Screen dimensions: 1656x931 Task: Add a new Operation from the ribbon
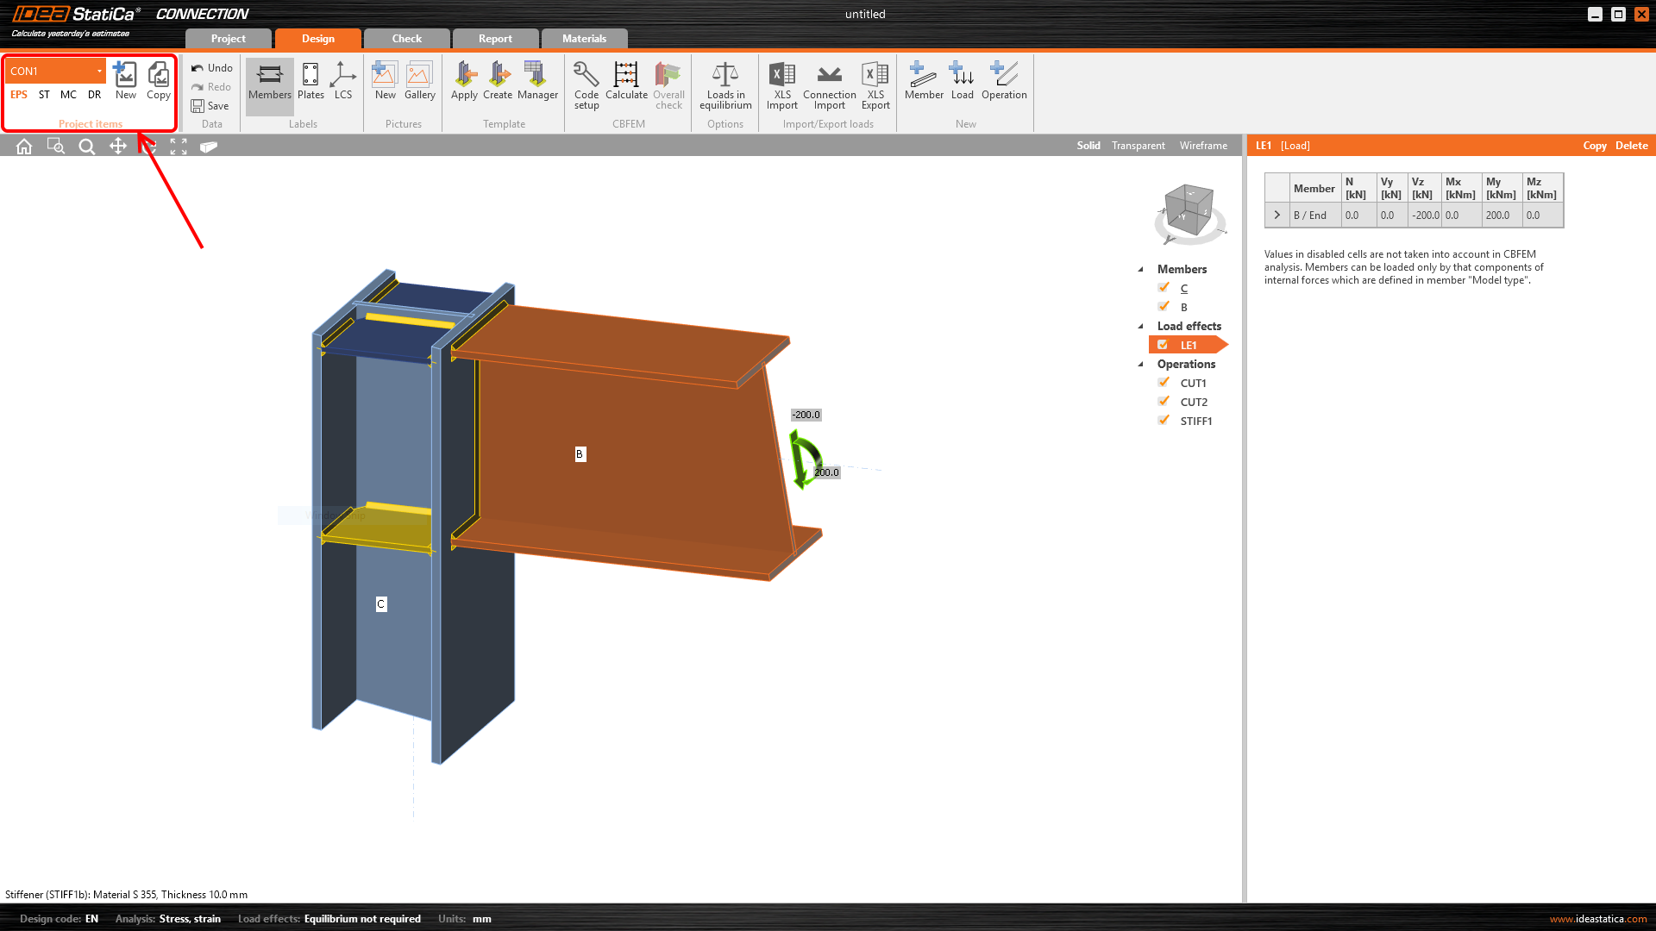point(1004,75)
